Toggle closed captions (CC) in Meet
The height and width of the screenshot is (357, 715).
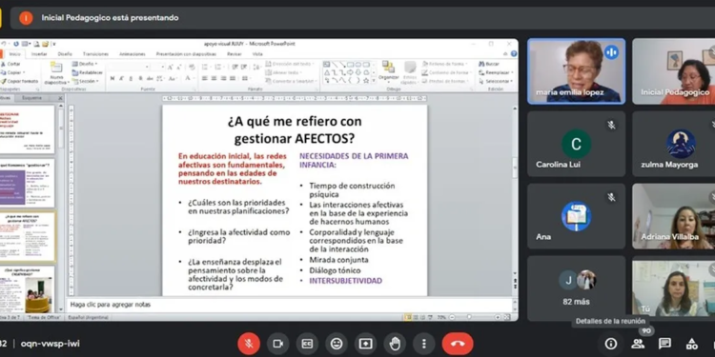[307, 344]
